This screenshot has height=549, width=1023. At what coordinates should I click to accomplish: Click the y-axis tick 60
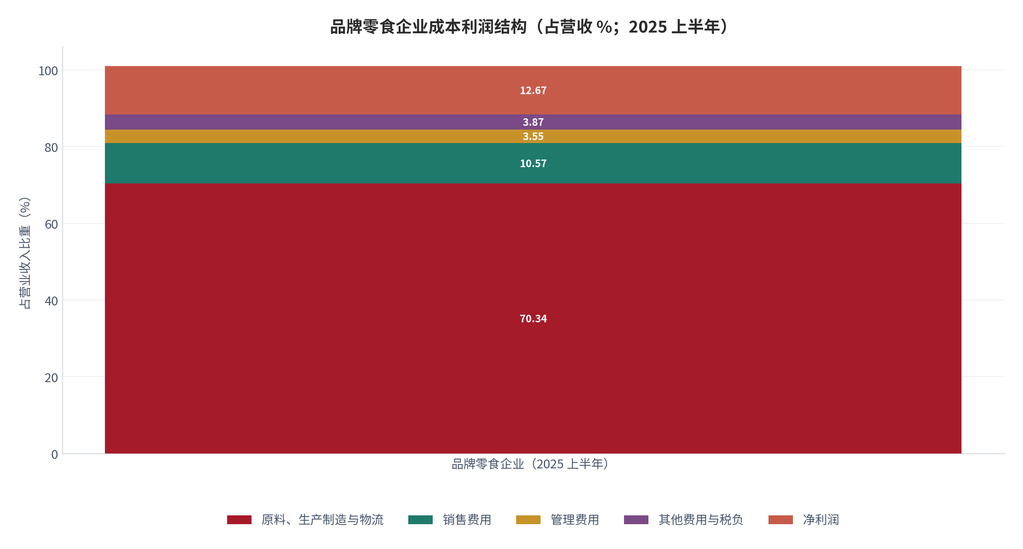pyautogui.click(x=51, y=224)
